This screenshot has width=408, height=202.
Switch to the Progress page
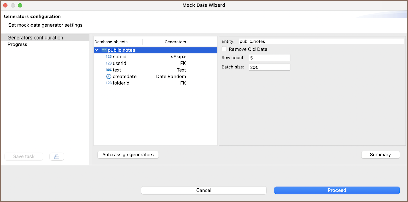pos(18,44)
